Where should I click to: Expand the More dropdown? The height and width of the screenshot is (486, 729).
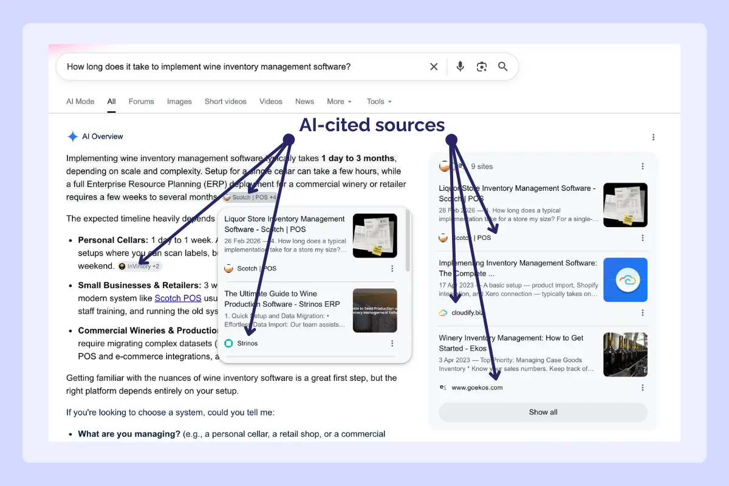[x=339, y=101]
